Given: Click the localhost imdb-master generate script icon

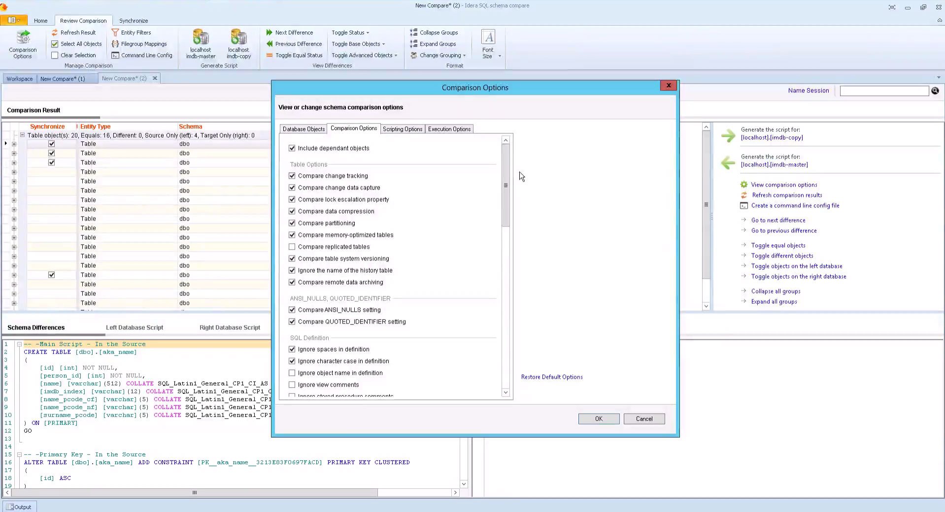Looking at the screenshot, I should [x=201, y=38].
